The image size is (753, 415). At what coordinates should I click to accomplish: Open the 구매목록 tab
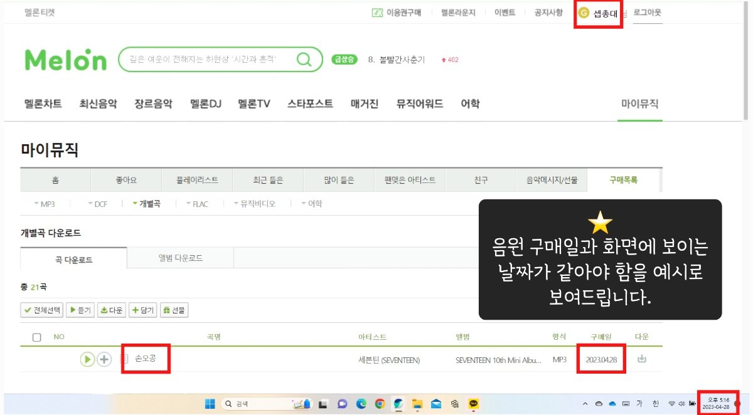click(624, 180)
